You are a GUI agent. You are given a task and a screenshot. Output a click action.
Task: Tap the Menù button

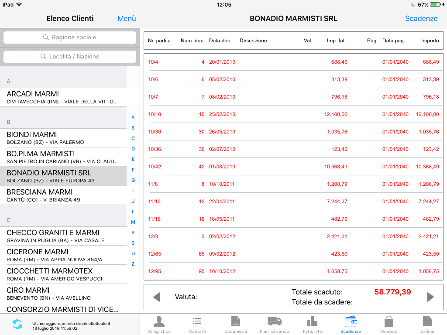[127, 18]
